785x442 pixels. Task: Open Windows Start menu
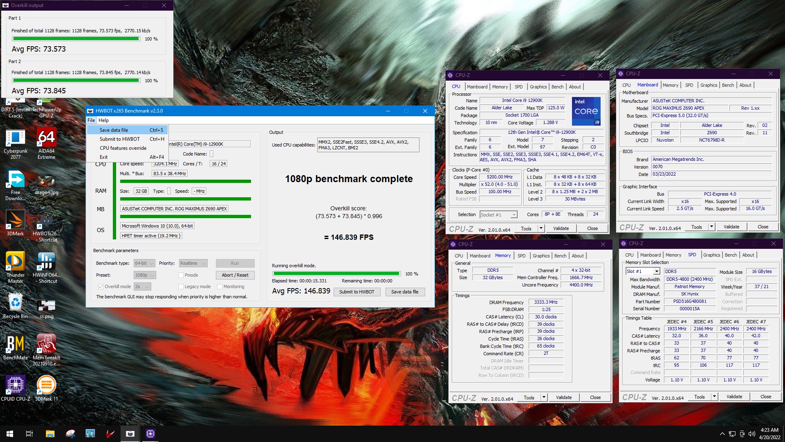click(10, 434)
